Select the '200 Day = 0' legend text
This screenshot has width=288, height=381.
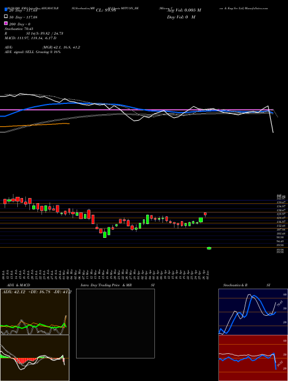coord(20,24)
